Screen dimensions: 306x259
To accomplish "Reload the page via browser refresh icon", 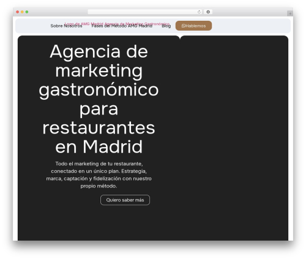I will tap(199, 12).
